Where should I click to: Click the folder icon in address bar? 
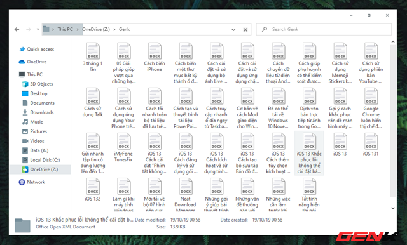(x=46, y=29)
